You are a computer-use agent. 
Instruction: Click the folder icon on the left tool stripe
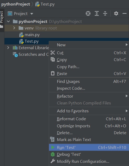pos(2,26)
